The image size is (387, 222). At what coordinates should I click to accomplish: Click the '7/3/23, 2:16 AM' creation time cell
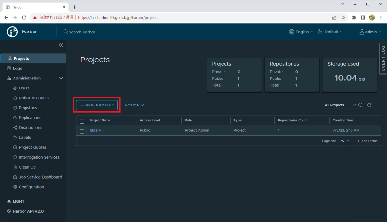click(346, 130)
